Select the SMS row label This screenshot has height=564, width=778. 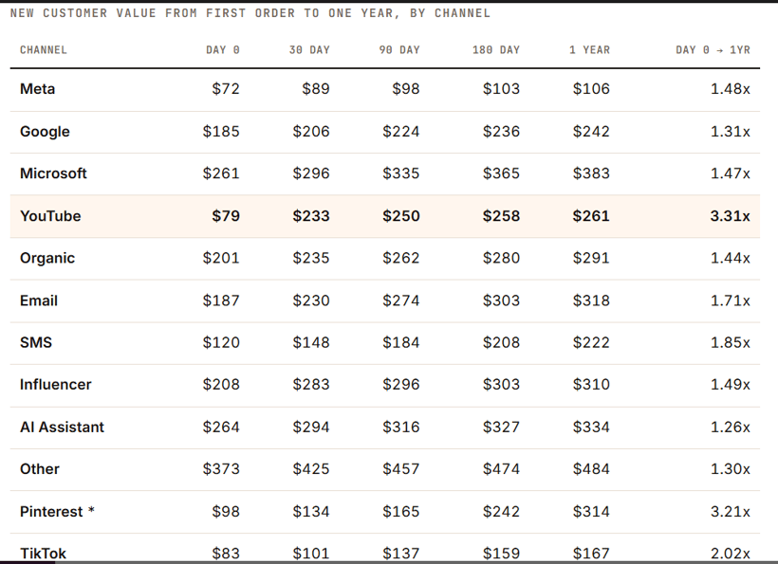pyautogui.click(x=36, y=342)
